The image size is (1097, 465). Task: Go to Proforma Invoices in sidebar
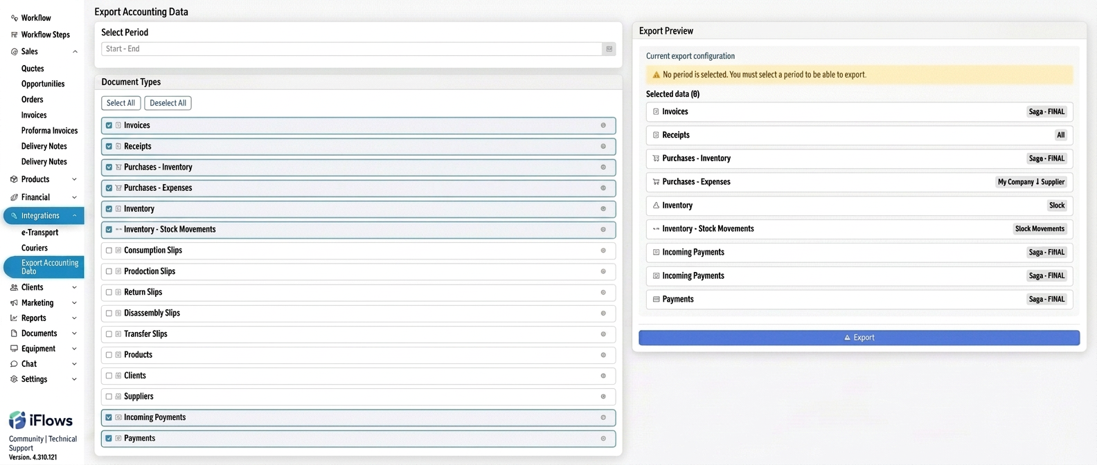click(49, 131)
